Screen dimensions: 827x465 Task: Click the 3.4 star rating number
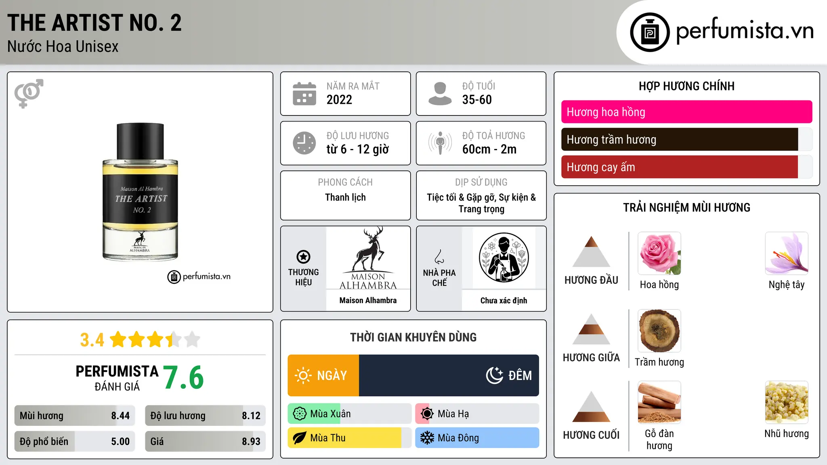[92, 340]
